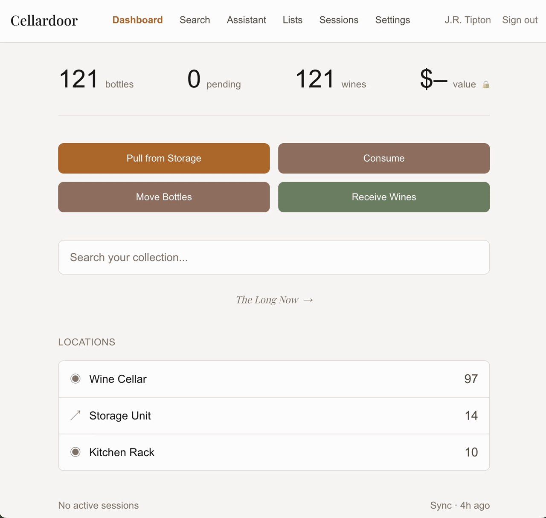The image size is (546, 518).
Task: Open the Lists section
Action: [292, 20]
